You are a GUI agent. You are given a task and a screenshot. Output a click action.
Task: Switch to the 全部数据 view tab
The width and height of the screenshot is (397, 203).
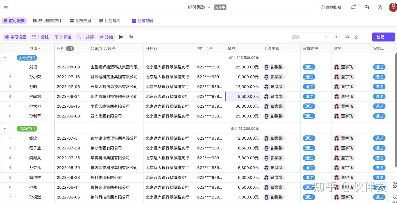[x=80, y=21]
